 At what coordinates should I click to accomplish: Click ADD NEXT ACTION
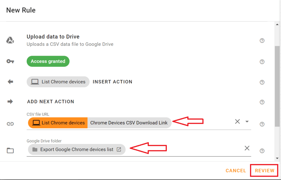coord(50,101)
